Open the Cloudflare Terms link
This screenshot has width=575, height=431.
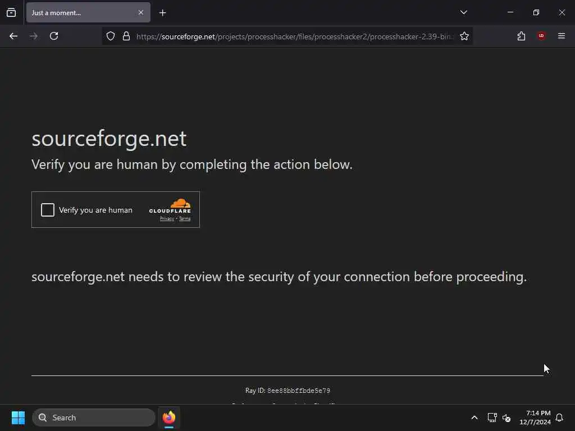click(x=185, y=219)
